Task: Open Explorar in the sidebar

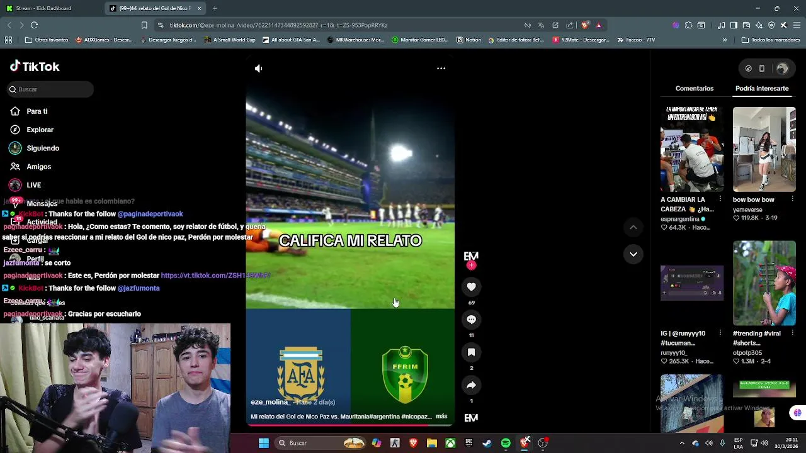Action: pos(31,130)
